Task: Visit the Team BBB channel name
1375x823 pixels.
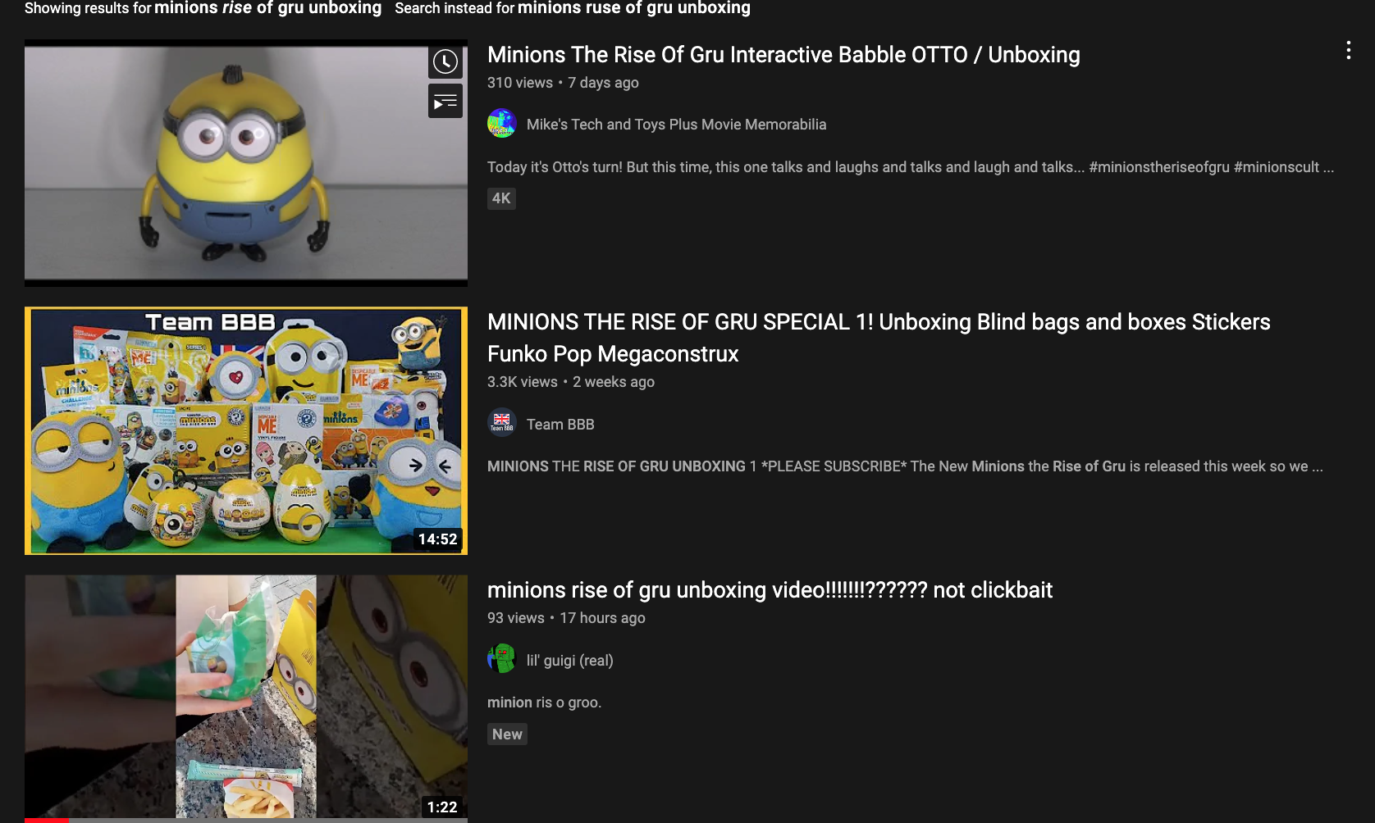Action: click(x=560, y=425)
